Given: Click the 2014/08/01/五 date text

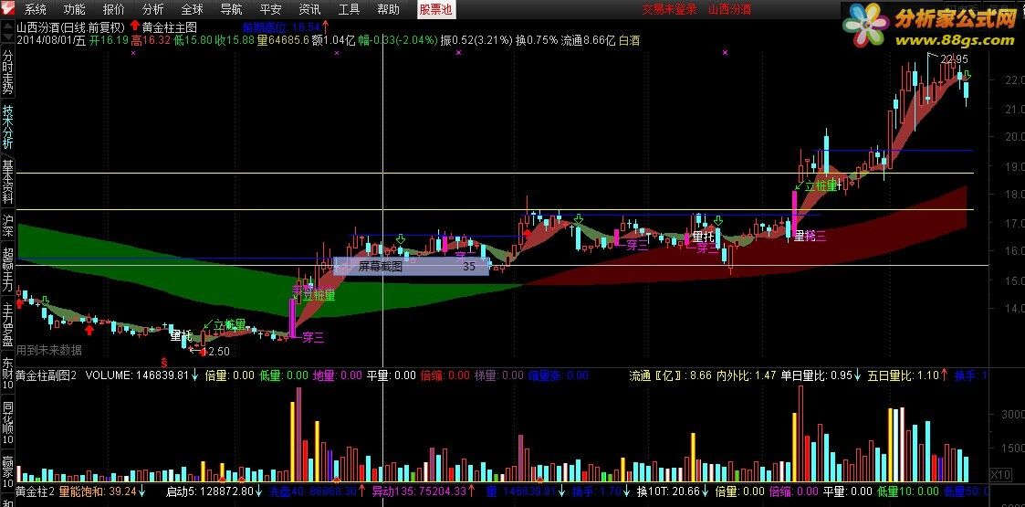Looking at the screenshot, I should (52, 40).
